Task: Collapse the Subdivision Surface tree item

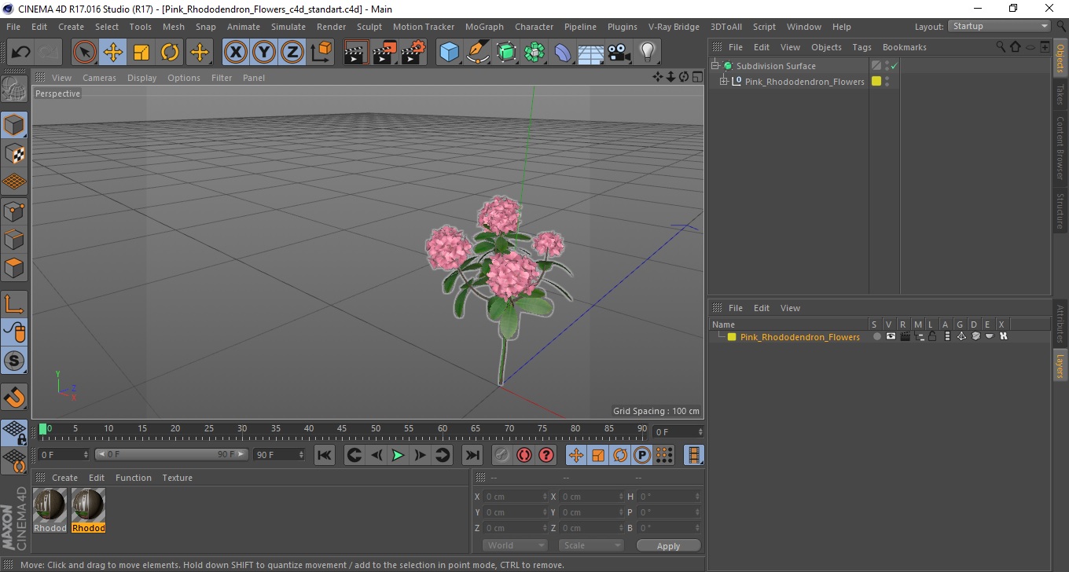Action: point(715,66)
